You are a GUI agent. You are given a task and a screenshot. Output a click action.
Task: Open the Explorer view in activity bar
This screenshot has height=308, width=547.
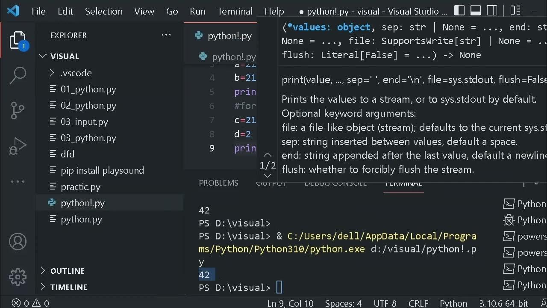(x=17, y=40)
